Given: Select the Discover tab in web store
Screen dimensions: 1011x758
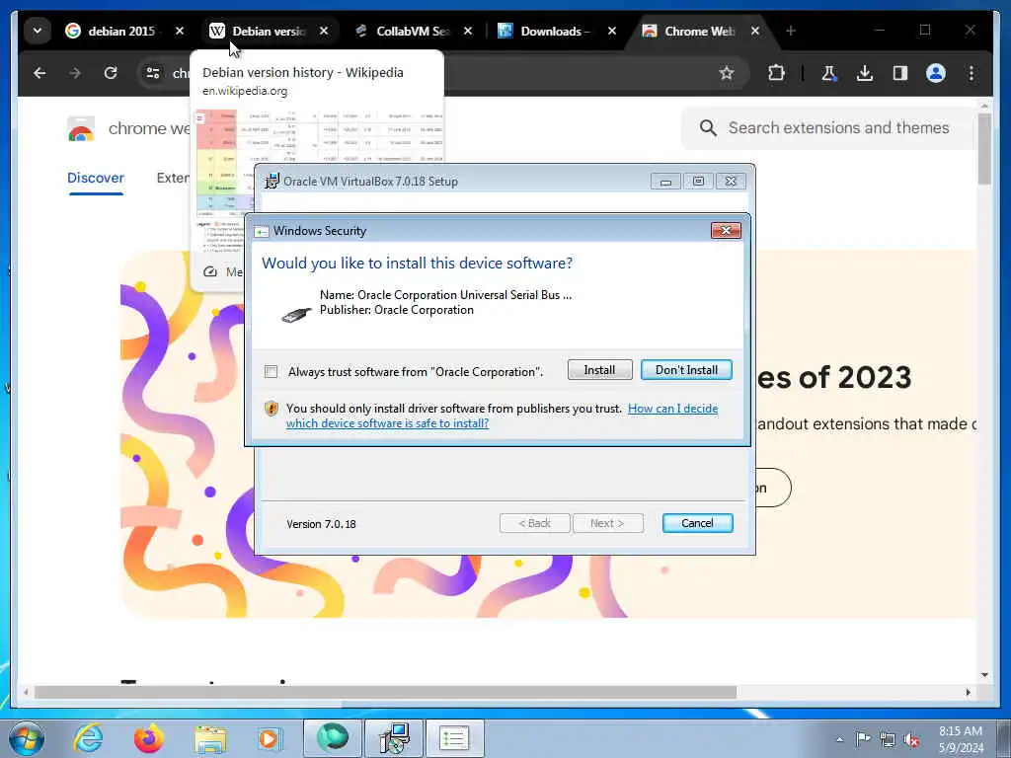Looking at the screenshot, I should pos(96,178).
